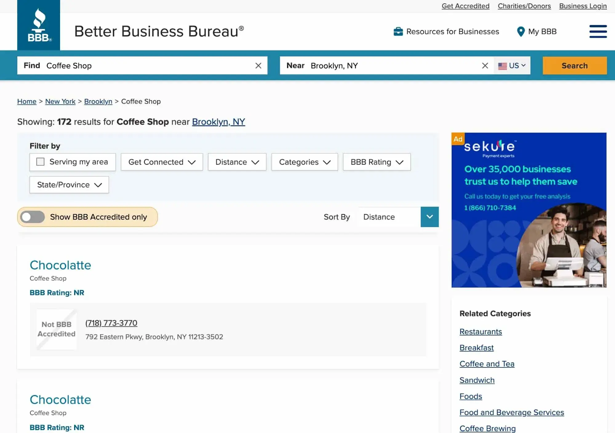Click the briefcase icon beside Resources for Businesses
Screen dimensions: 615x433
(398, 32)
